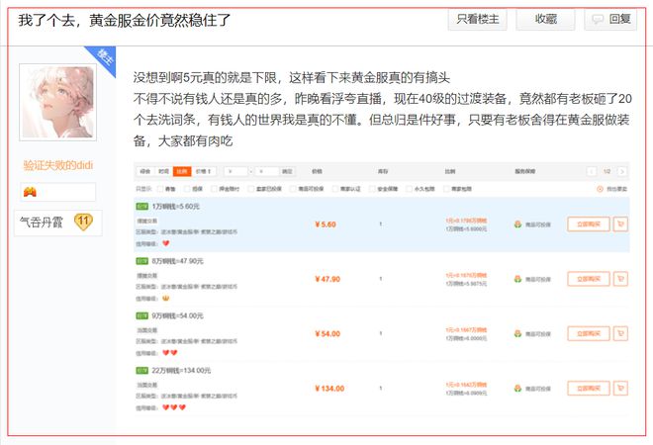Image resolution: width=653 pixels, height=445 pixels.
Task: Click the ¥5.60 price value
Action: pyautogui.click(x=326, y=224)
